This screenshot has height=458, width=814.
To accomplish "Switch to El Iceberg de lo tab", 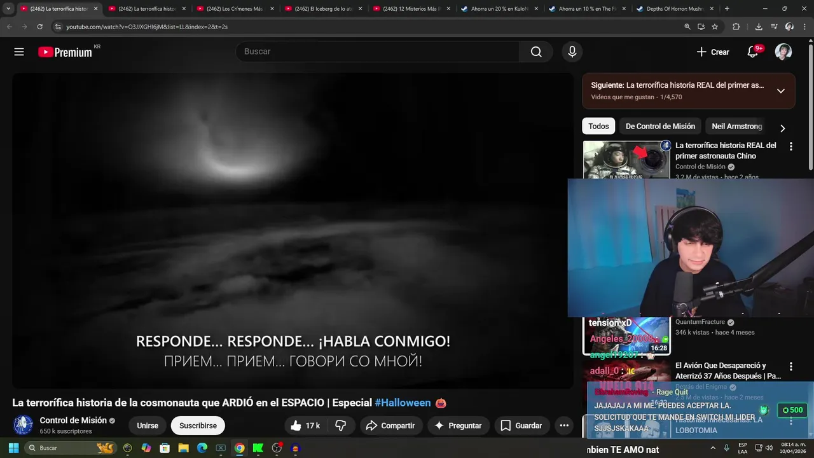I will 322,9.
